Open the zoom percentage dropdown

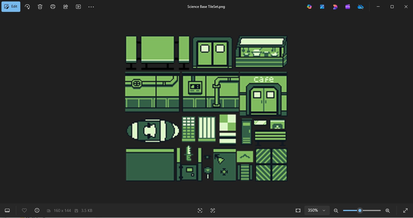click(x=317, y=210)
